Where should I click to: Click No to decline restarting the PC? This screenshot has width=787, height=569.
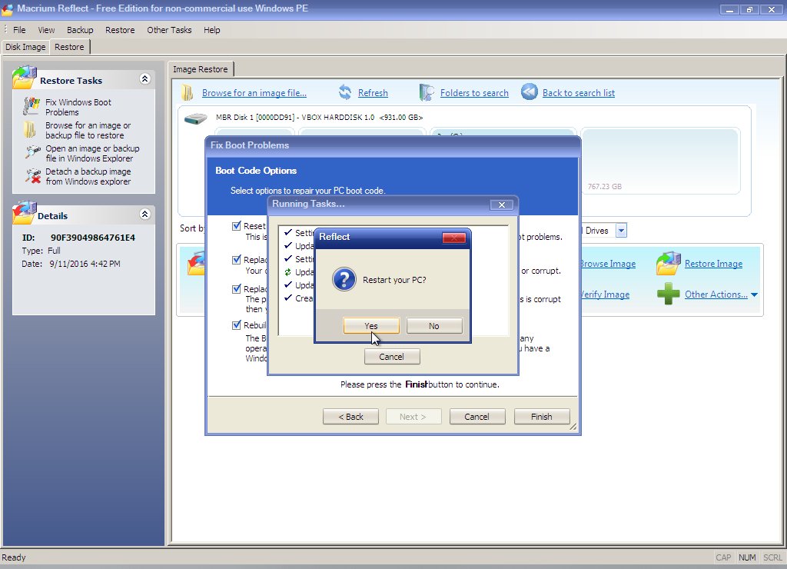tap(433, 326)
